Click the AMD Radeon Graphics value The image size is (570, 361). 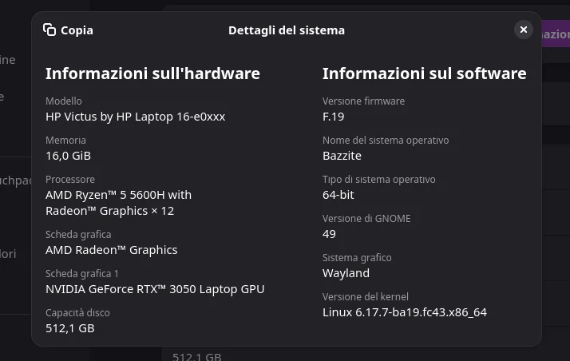coord(111,250)
